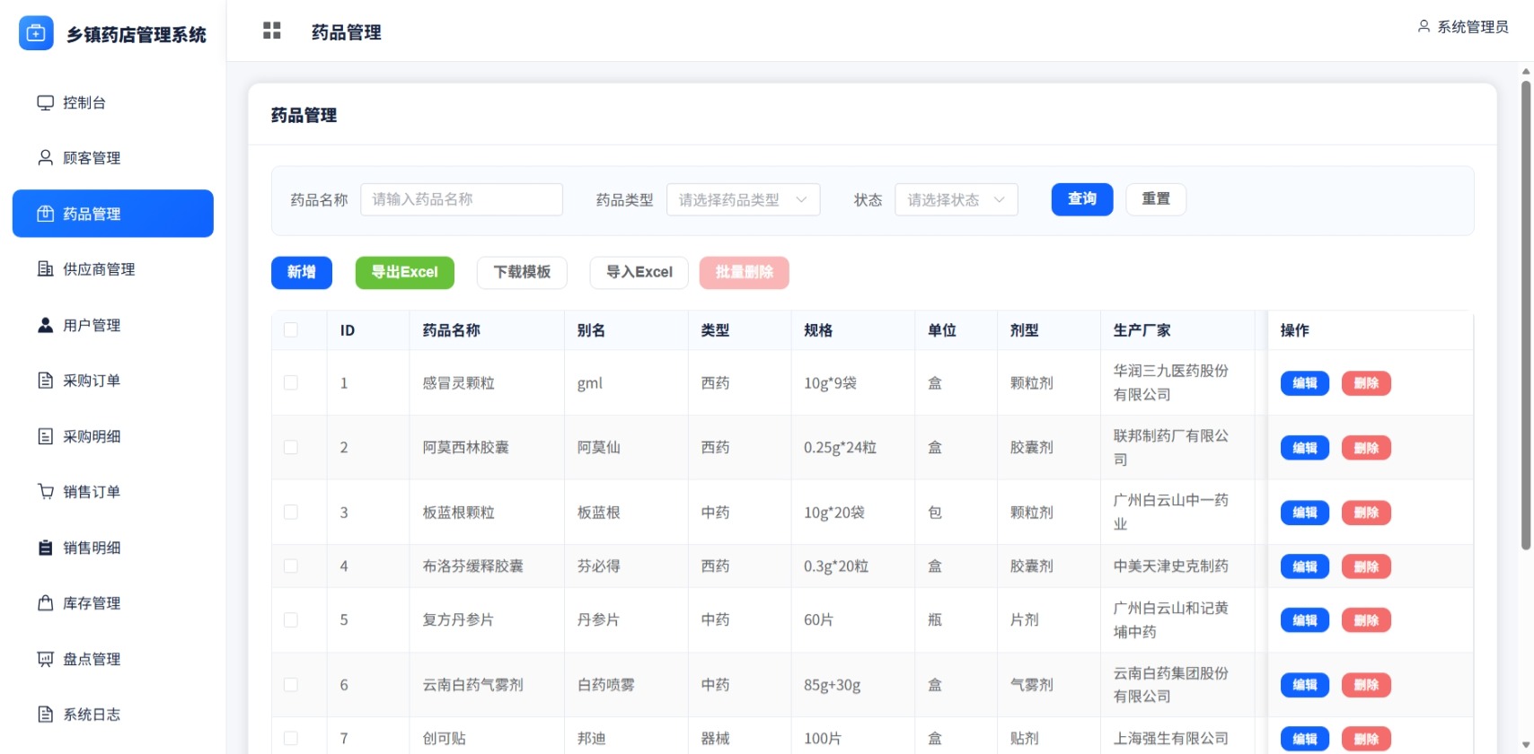1534x754 pixels.
Task: Select the 布洛芬缓释胶囊 row checkbox
Action: click(291, 565)
